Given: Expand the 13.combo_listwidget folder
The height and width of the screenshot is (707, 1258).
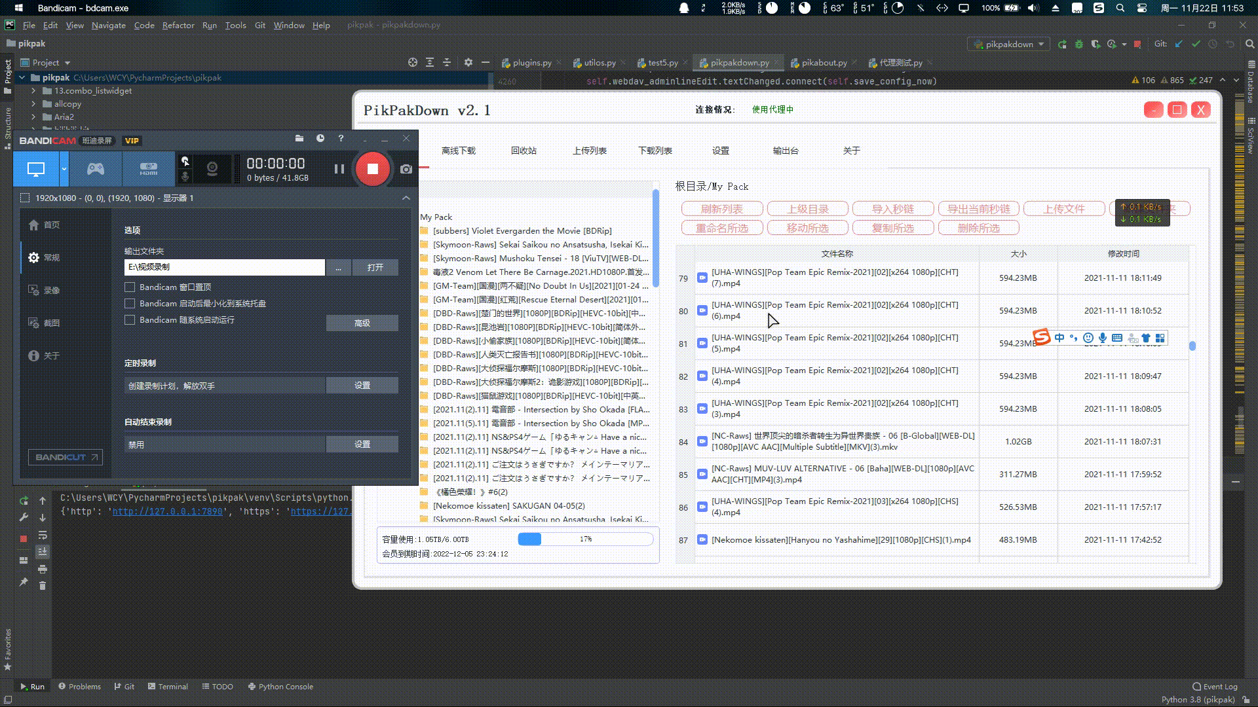Looking at the screenshot, I should [x=33, y=90].
